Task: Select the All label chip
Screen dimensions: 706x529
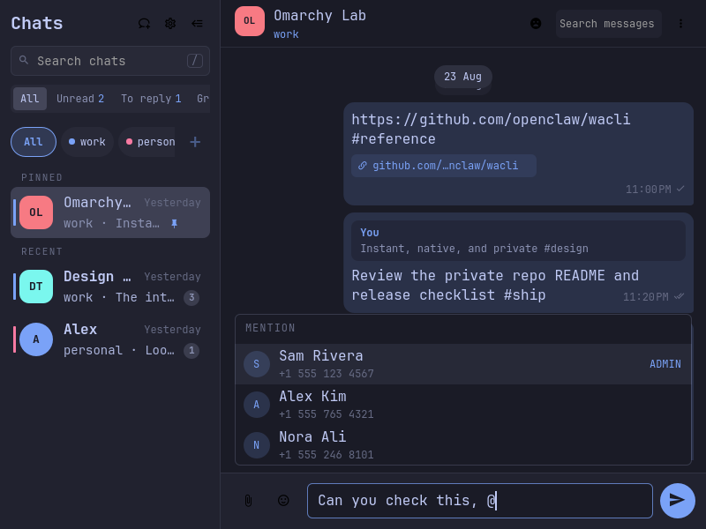Action: 34,142
